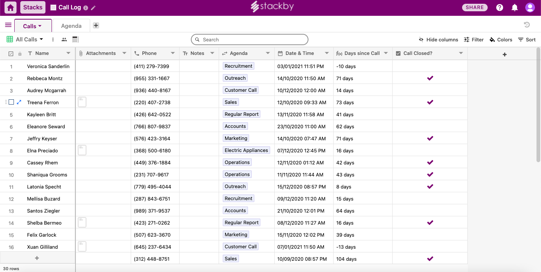Focus the Search field
541x272 pixels.
[249, 40]
